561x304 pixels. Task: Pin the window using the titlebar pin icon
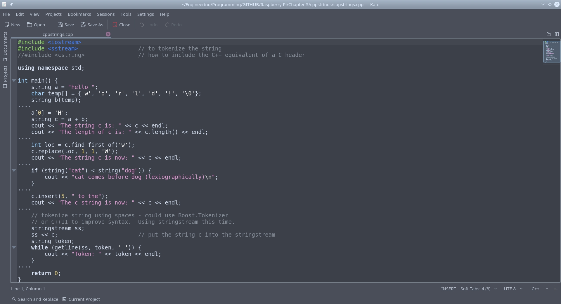(x=11, y=4)
